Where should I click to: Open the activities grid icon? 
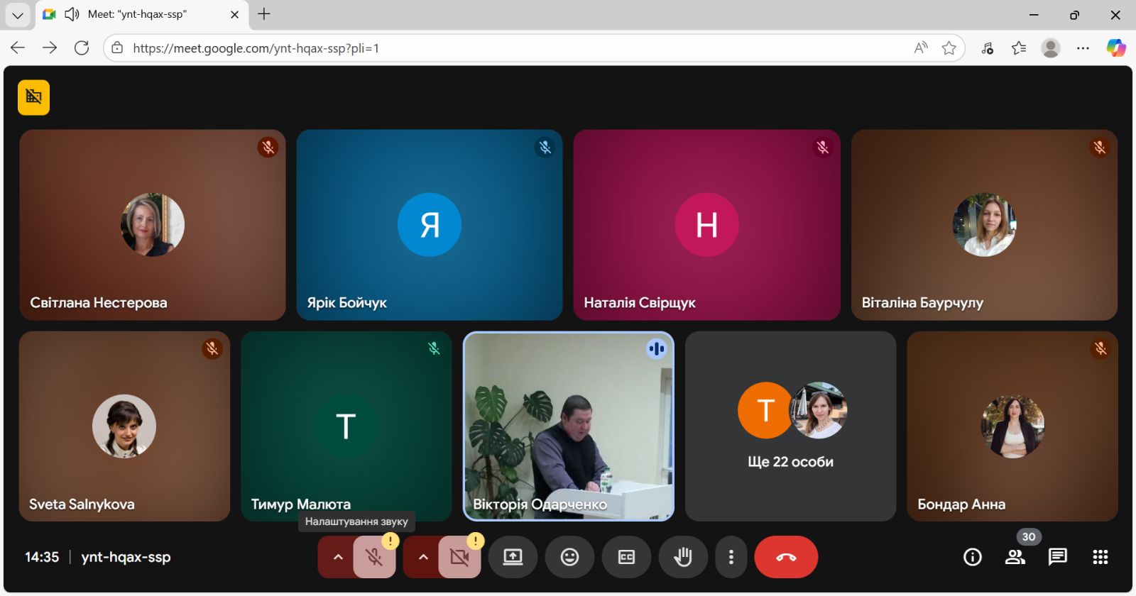1100,557
